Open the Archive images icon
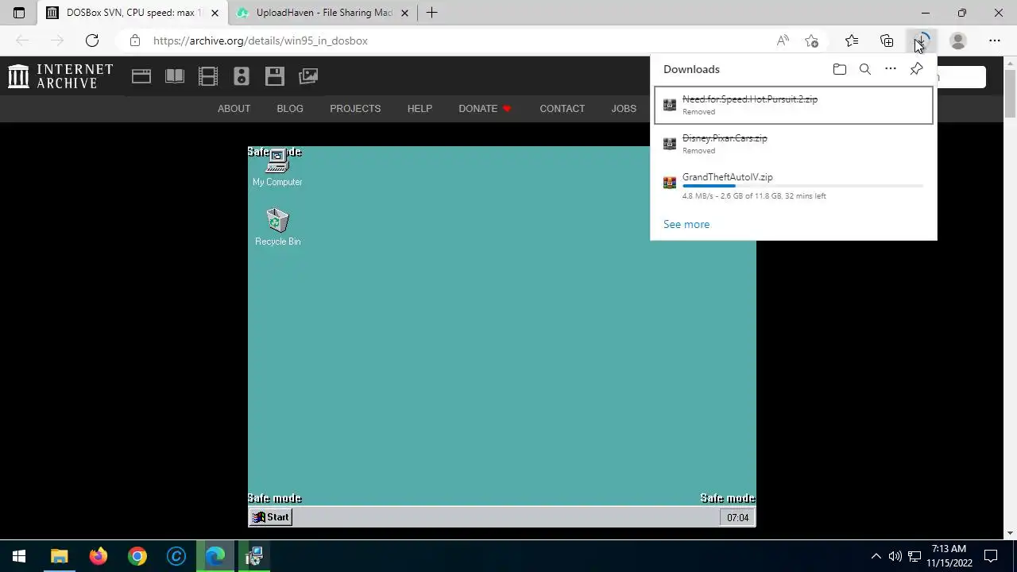The width and height of the screenshot is (1017, 572). [308, 76]
